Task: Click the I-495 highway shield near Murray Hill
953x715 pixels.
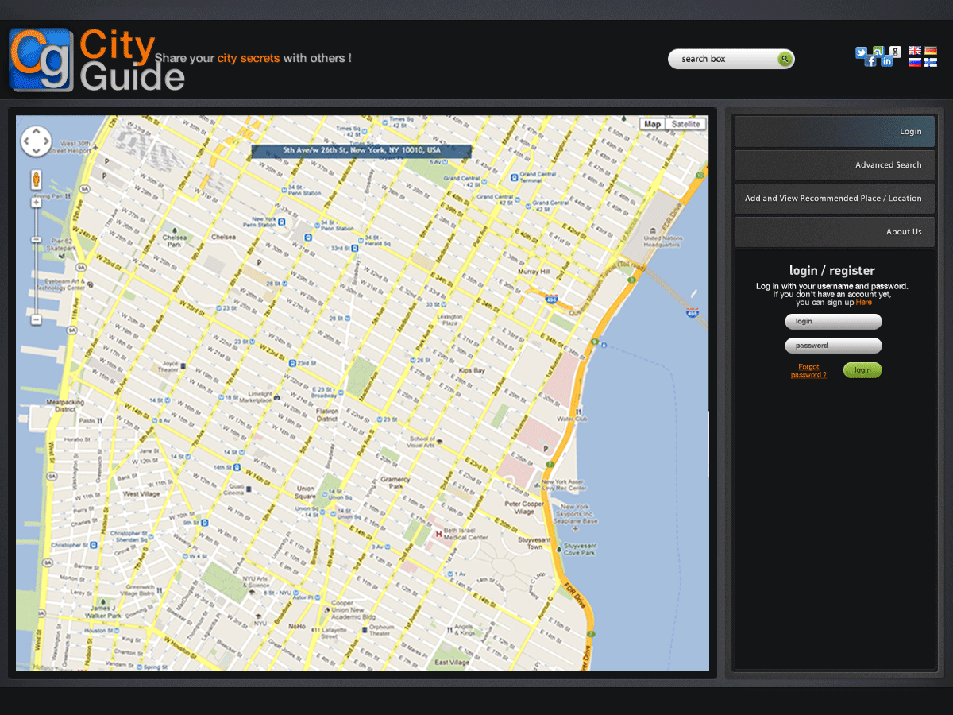Action: click(x=552, y=300)
